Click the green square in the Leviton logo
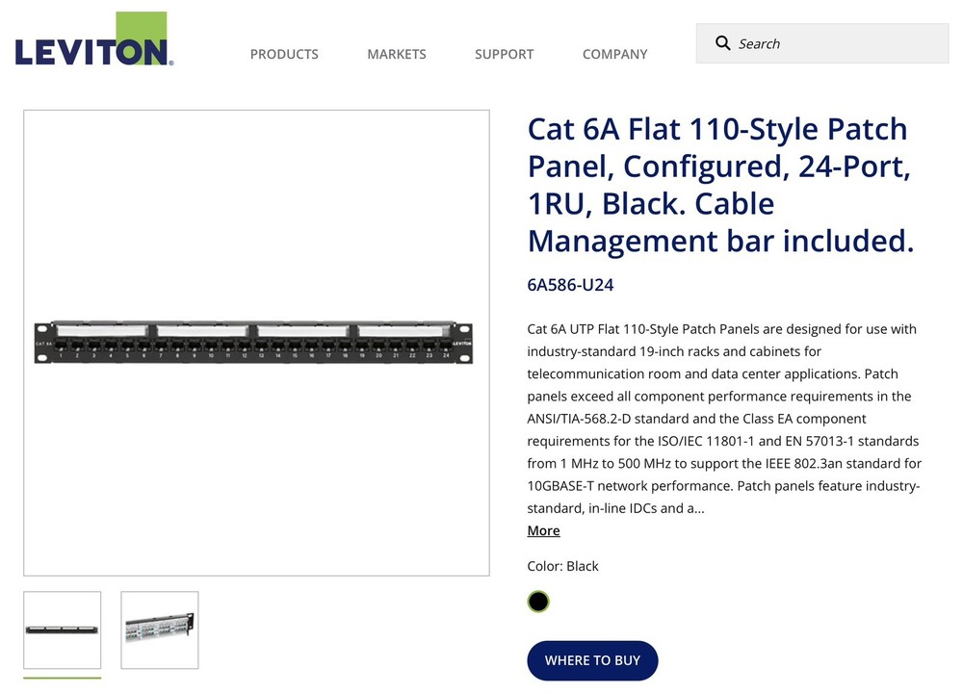963x693 pixels. 141,30
